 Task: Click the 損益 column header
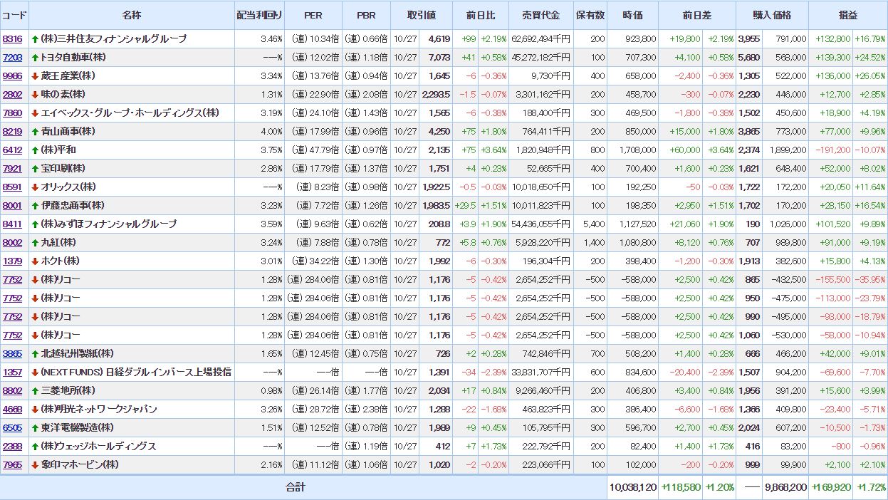[848, 15]
